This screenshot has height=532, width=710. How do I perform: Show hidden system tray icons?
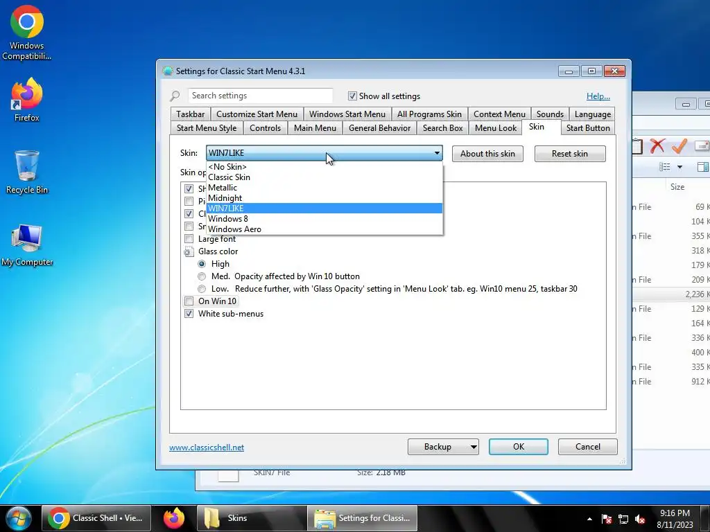tap(589, 520)
